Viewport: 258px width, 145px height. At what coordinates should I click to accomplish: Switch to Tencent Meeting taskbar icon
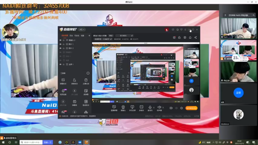[x=80, y=142]
